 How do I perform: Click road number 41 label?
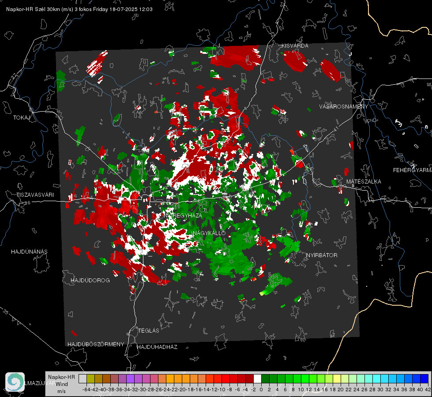pyautogui.click(x=336, y=128)
